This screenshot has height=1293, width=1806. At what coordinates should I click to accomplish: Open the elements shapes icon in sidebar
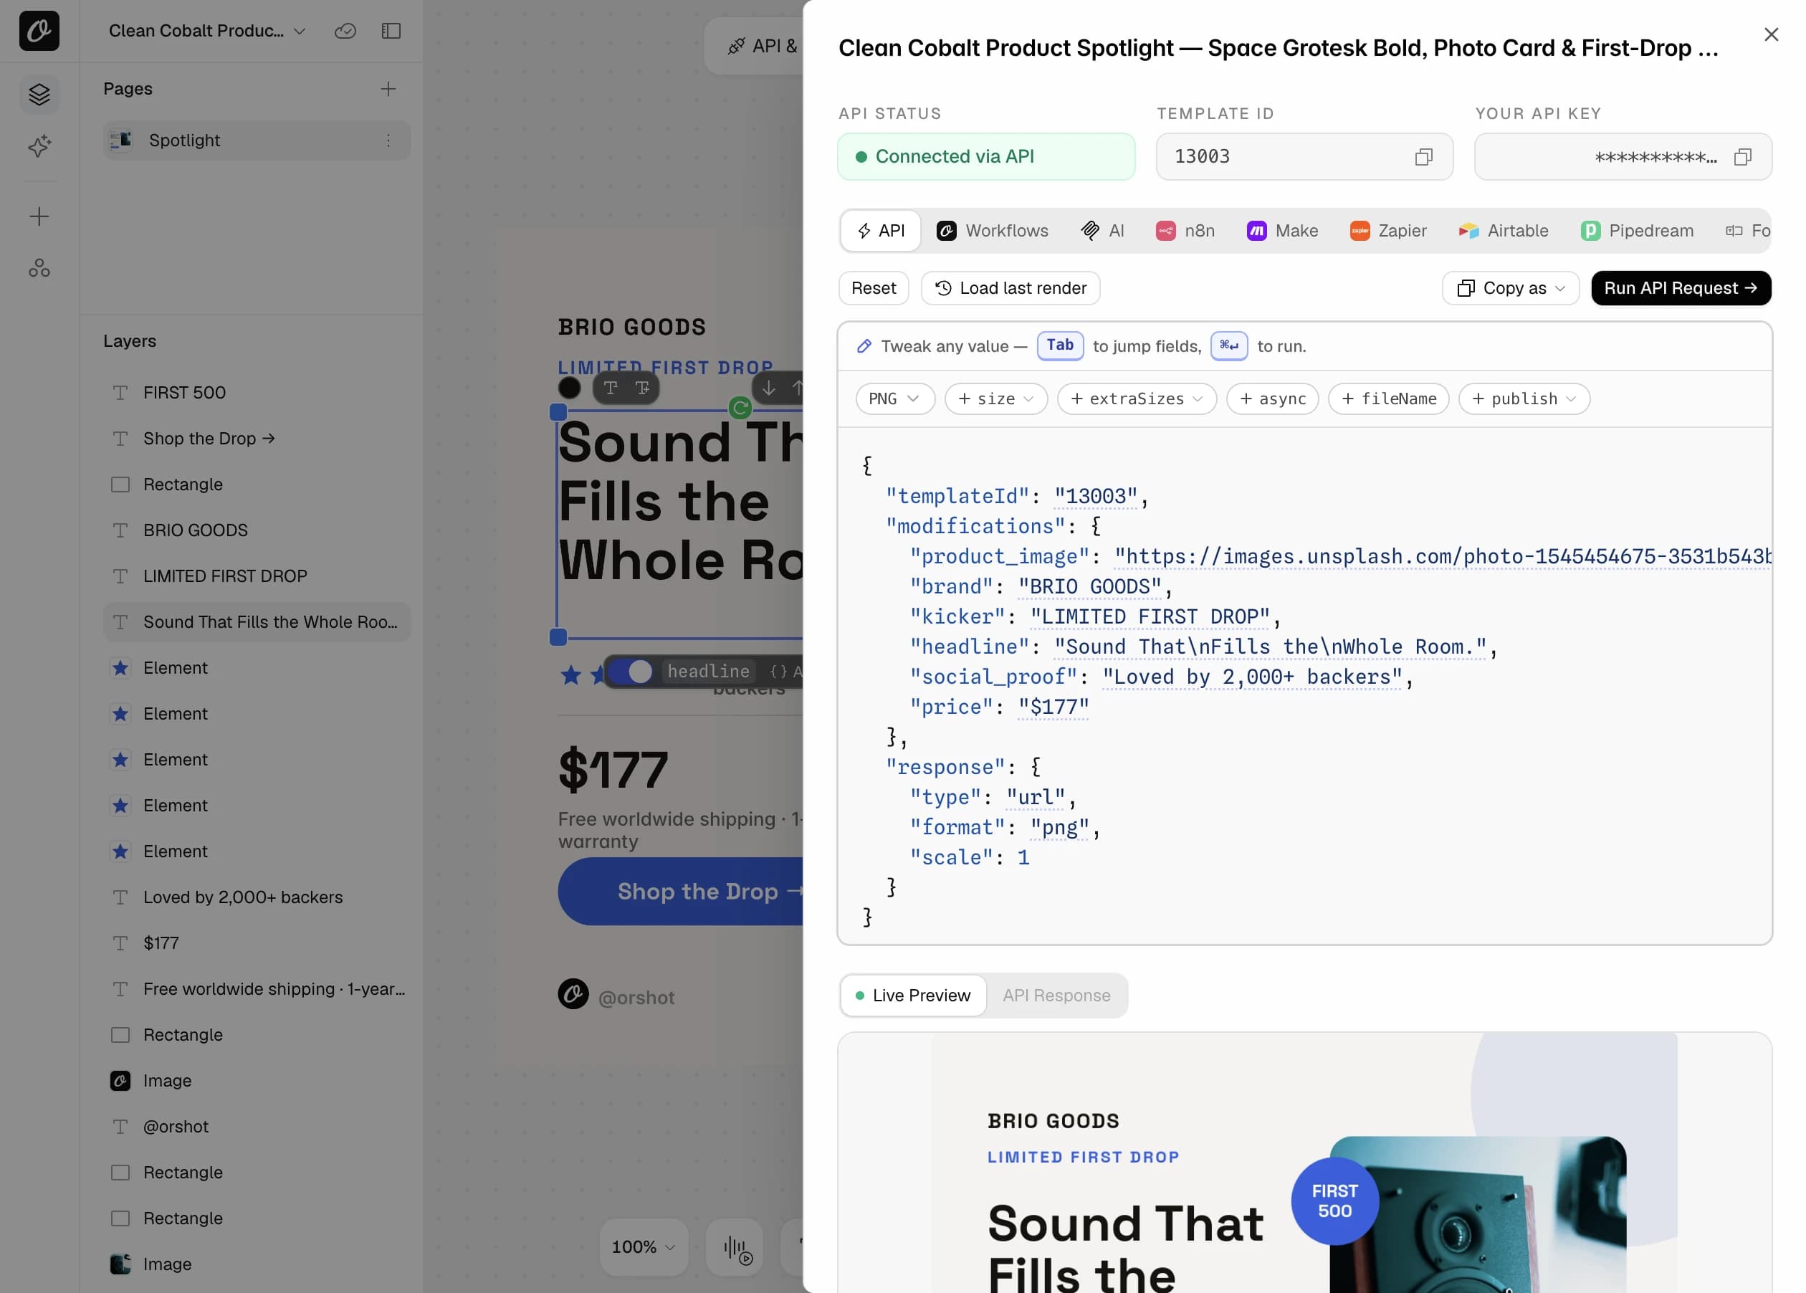(39, 268)
